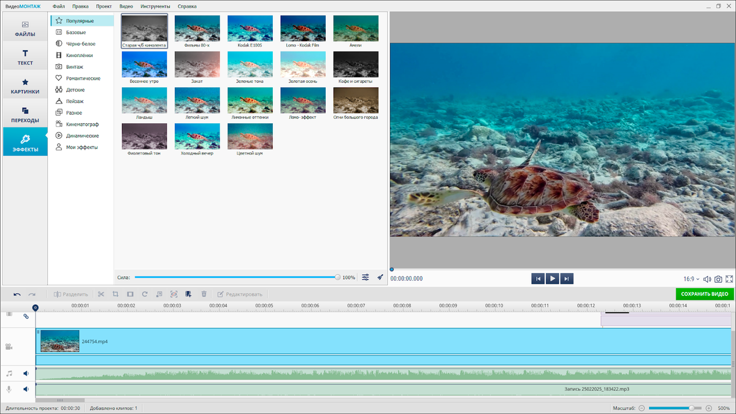Jump to the next frame button
The width and height of the screenshot is (736, 414).
click(x=567, y=278)
